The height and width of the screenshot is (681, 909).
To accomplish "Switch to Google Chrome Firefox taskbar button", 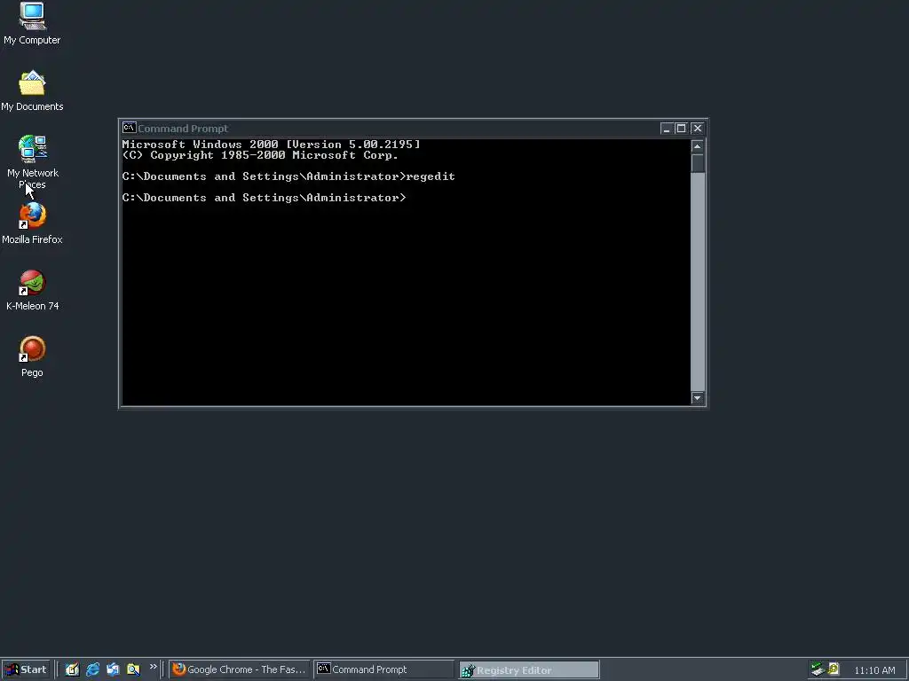I will pyautogui.click(x=240, y=669).
